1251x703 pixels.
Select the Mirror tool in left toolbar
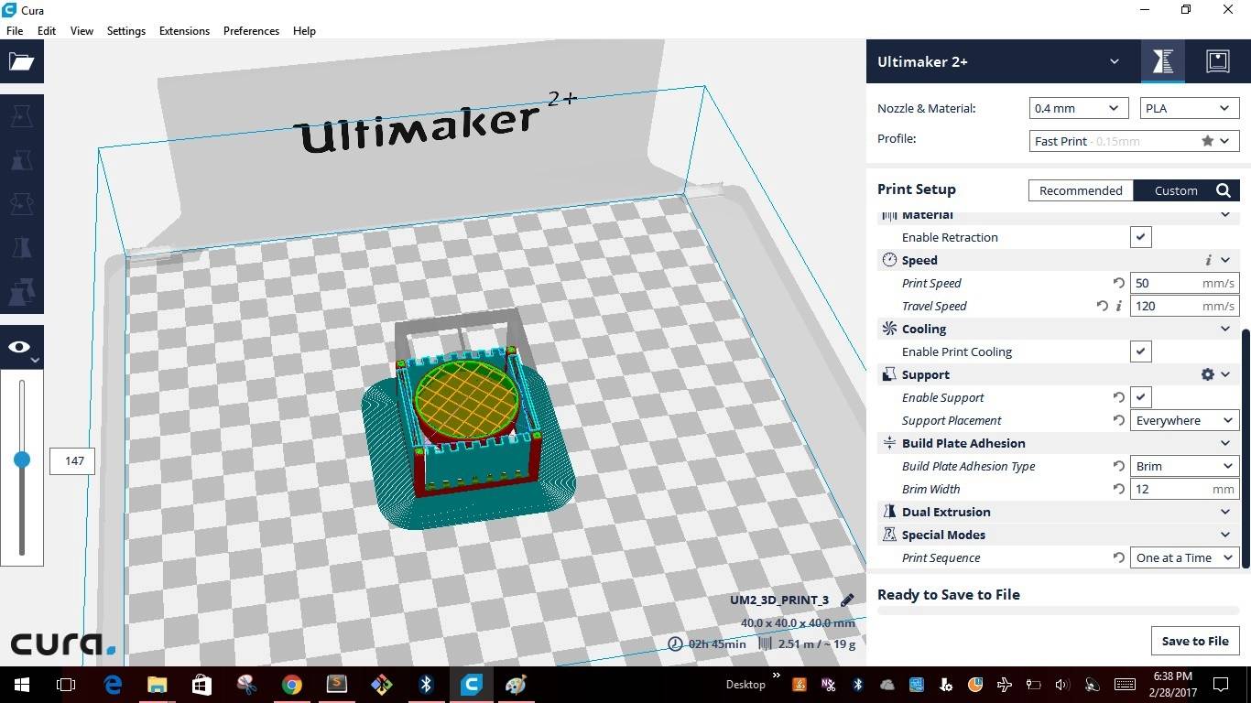[x=21, y=248]
